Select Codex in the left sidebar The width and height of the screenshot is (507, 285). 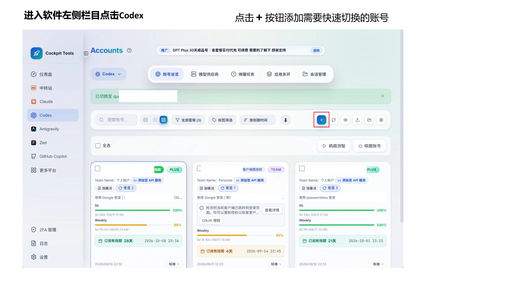point(53,115)
